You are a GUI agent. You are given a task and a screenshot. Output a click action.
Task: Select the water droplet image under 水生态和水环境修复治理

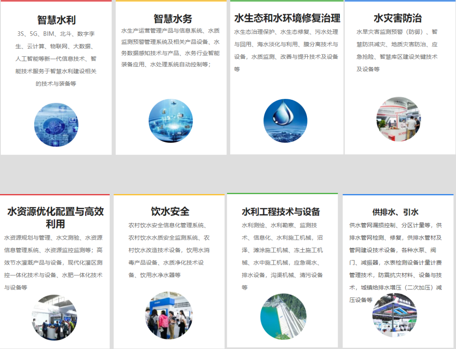285,120
